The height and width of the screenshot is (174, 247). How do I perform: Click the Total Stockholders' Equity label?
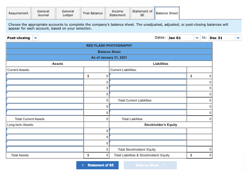click(x=137, y=150)
